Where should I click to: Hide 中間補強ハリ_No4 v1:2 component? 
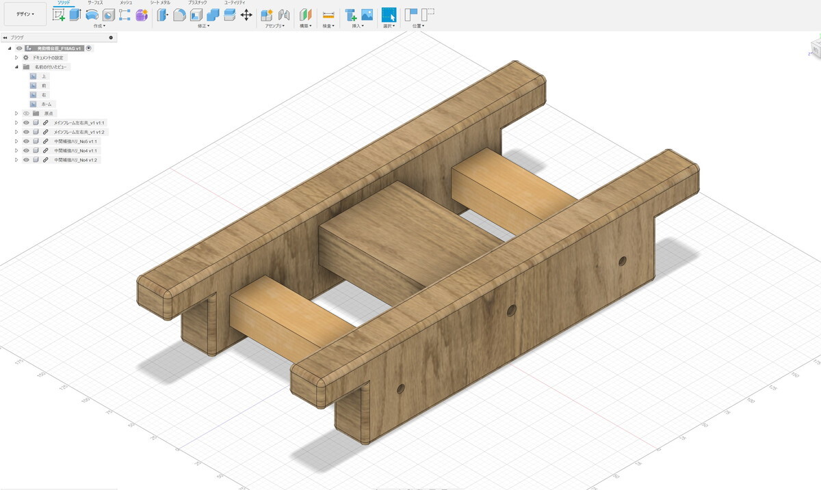coord(26,160)
